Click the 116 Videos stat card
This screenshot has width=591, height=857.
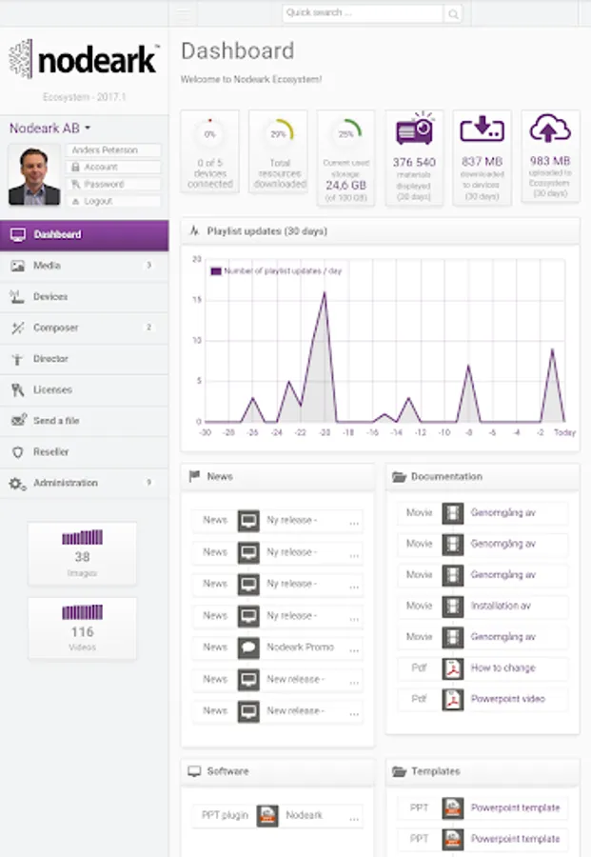pos(82,628)
